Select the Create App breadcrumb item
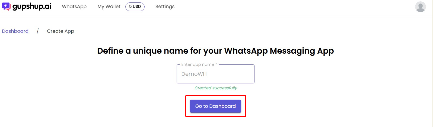Screen dimensions: 433x127 pyautogui.click(x=61, y=31)
